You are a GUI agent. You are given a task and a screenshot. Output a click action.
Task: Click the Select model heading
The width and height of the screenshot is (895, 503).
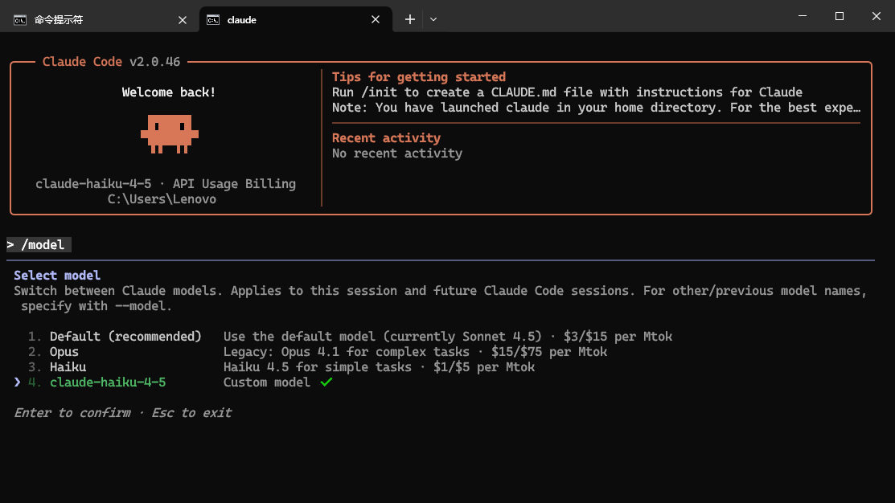click(57, 276)
